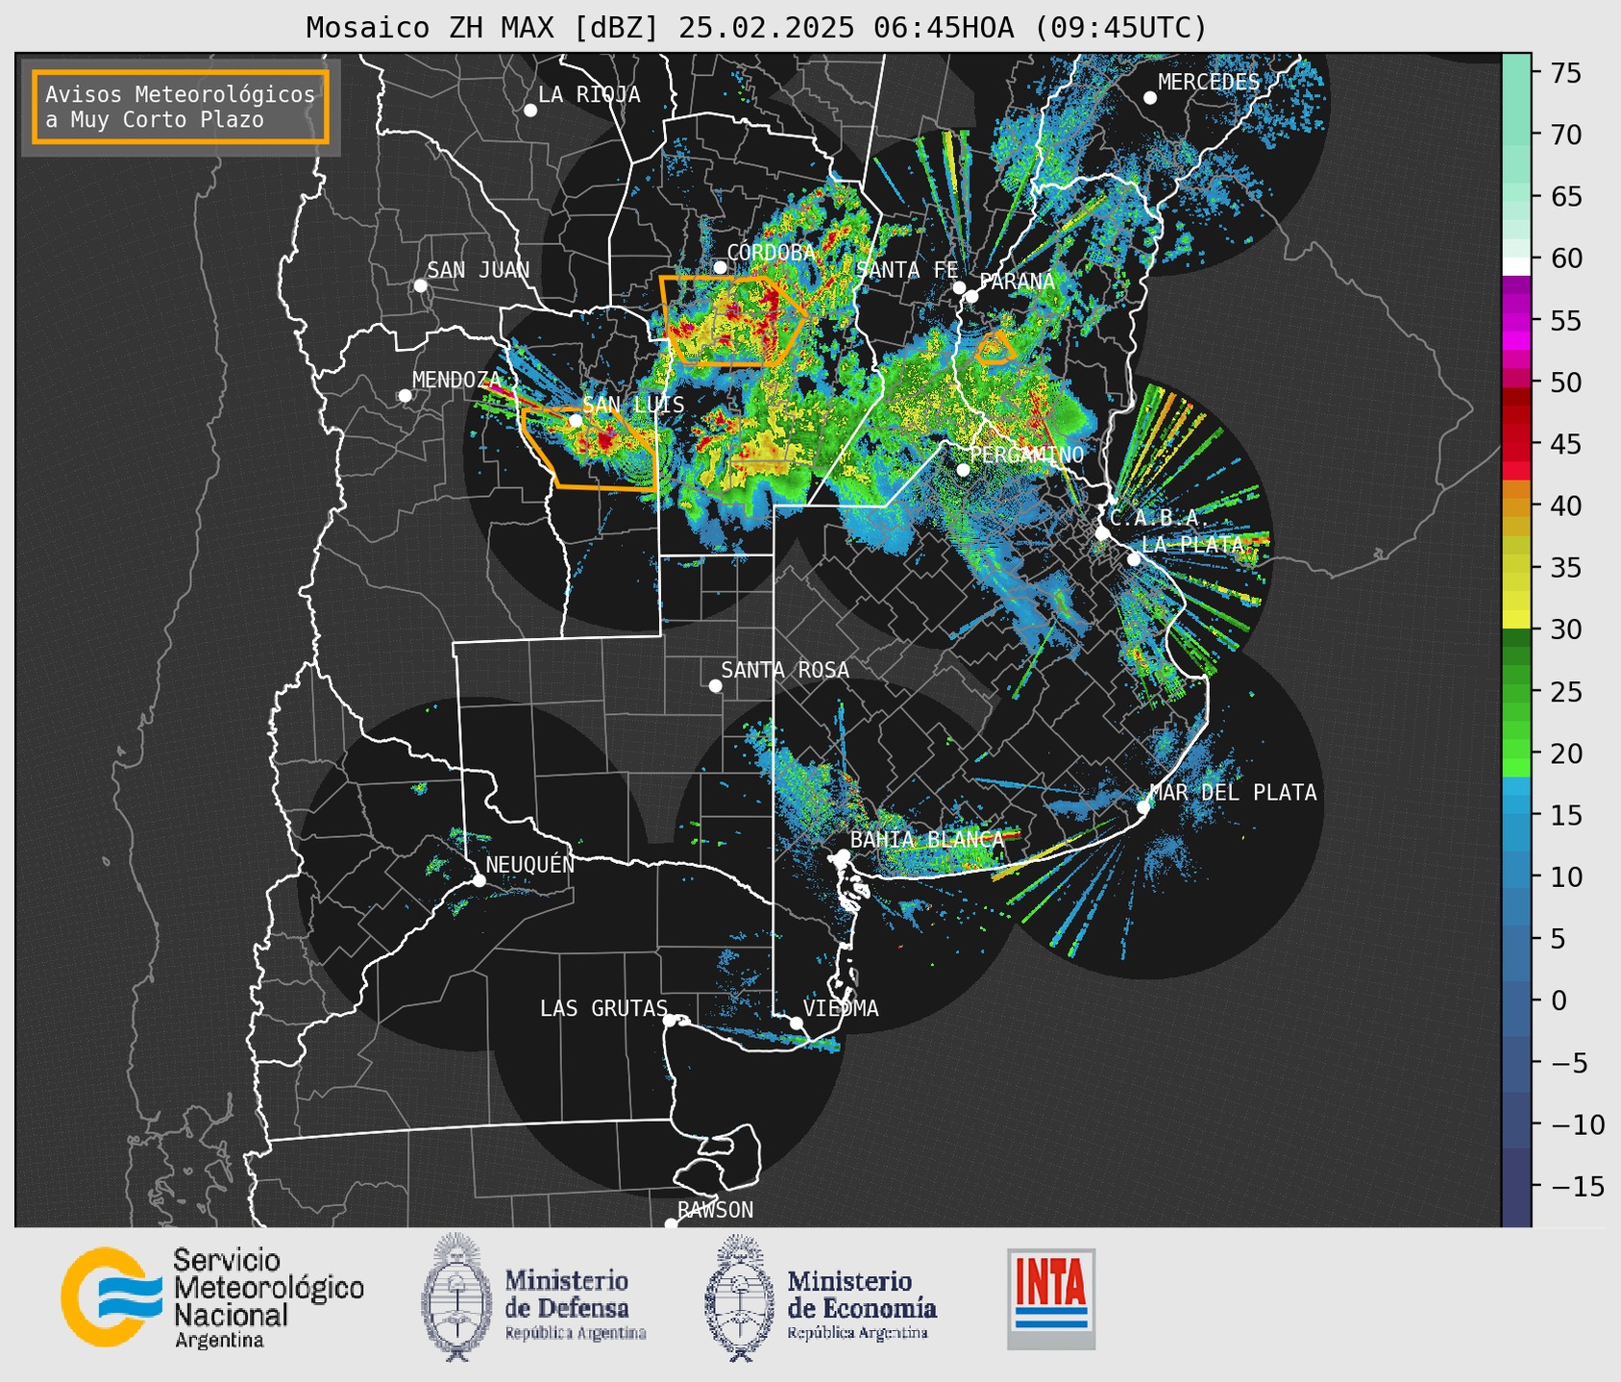Click the 50 value on the dBZ scale
Screen dimensions: 1621x1382
pyautogui.click(x=1565, y=383)
